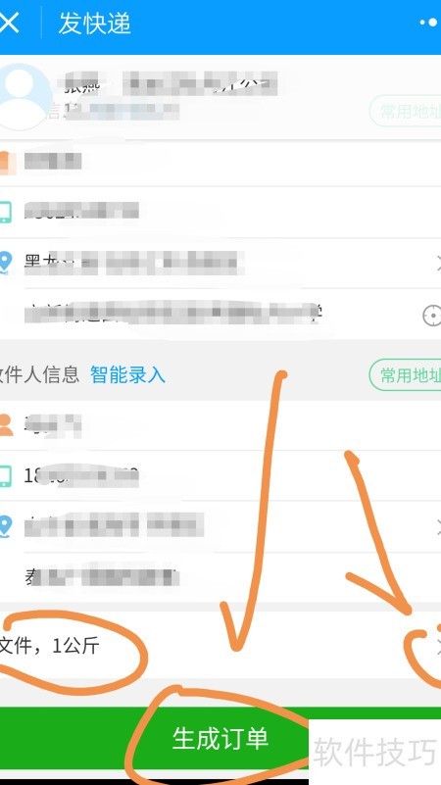Tap the recipient phone icon
The height and width of the screenshot is (785, 441).
coord(5,475)
